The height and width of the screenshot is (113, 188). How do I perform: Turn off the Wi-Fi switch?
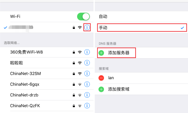pyautogui.click(x=83, y=16)
